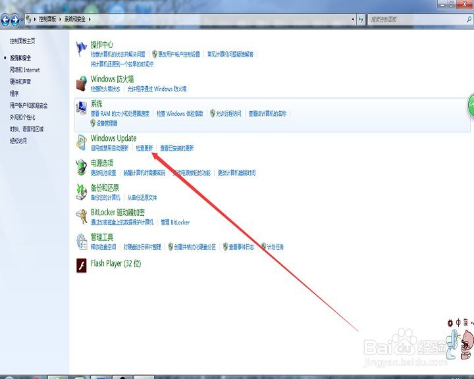Click 允许程序通过 Windows 防火墙
The width and height of the screenshot is (474, 379).
(157, 89)
